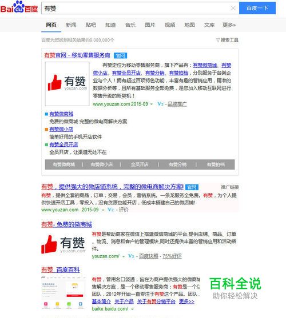The height and width of the screenshot is (318, 286).
Task: Click the result count text 9,080,000个
Action: tap(102, 40)
